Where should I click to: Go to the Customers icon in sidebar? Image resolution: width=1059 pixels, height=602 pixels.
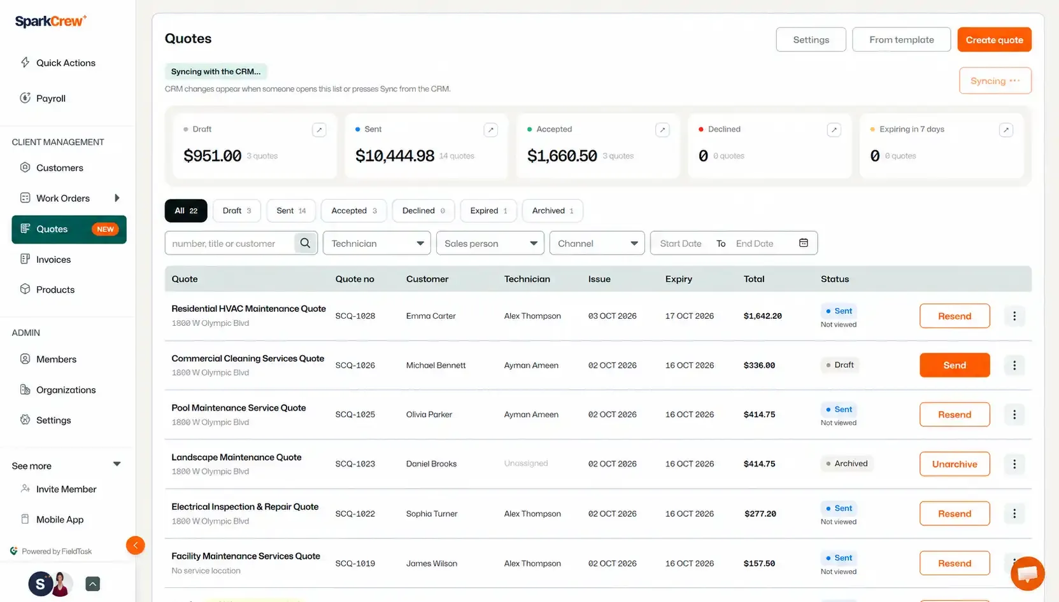pyautogui.click(x=25, y=167)
